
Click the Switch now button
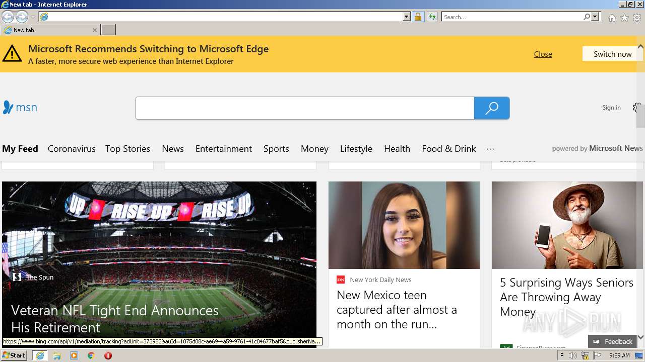click(x=612, y=54)
